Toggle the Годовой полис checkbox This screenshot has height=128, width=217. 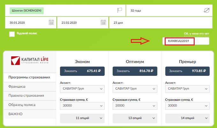point(12,34)
